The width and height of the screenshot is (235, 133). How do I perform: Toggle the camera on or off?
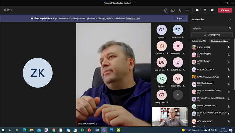tap(198, 10)
